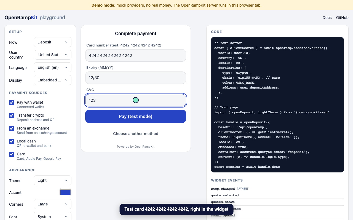The height and width of the screenshot is (220, 353).
Task: Expand the User country dropdown
Action: tap(53, 55)
